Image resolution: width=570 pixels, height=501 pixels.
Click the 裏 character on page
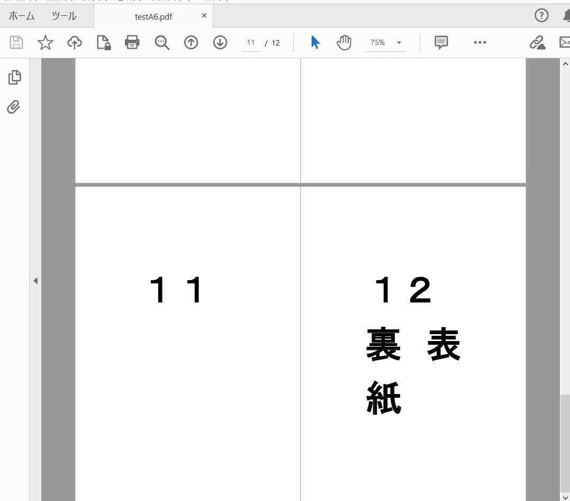383,344
